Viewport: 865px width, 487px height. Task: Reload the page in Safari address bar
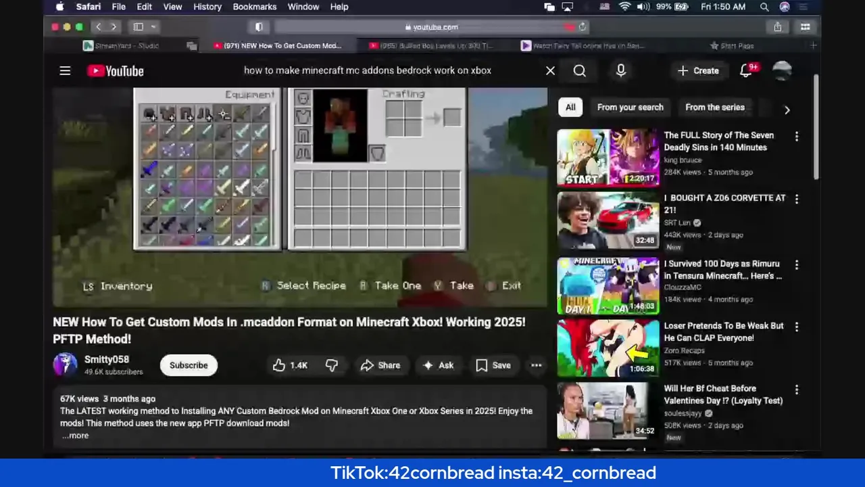click(583, 27)
